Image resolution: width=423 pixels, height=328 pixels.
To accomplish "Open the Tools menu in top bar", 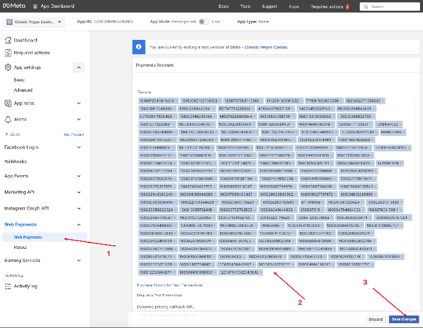I will coord(245,7).
